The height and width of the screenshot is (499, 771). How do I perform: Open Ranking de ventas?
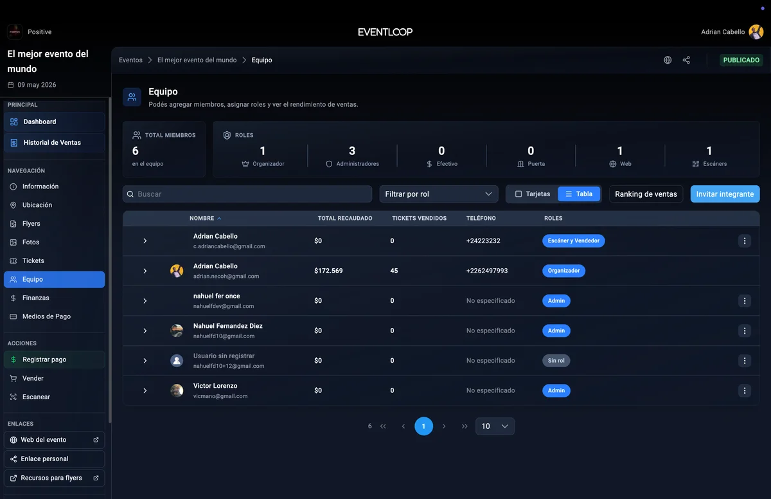tap(646, 194)
